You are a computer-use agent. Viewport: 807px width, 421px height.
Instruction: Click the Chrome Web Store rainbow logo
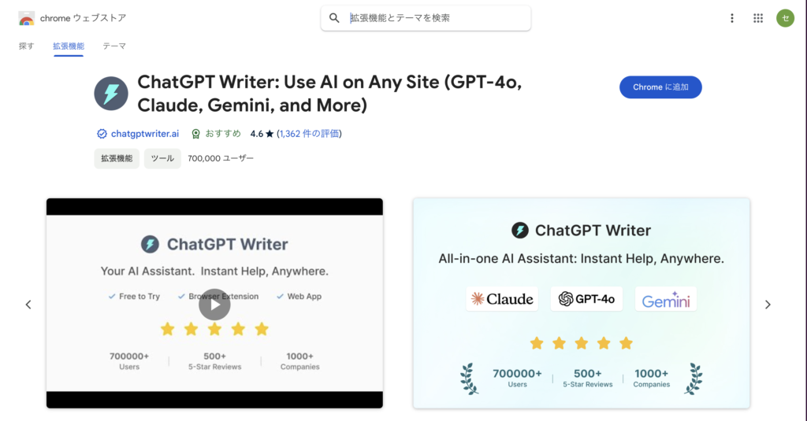coord(27,18)
